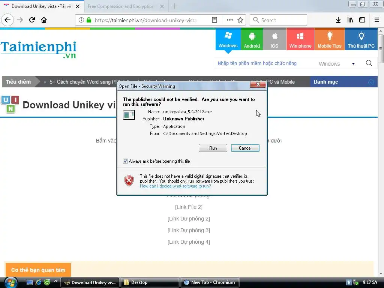Click the red shield warning icon
Image resolution: width=384 pixels, height=288 pixels.
click(x=129, y=181)
